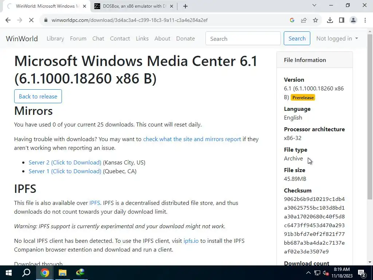Click the 'x86-32' architecture value

[292, 138]
